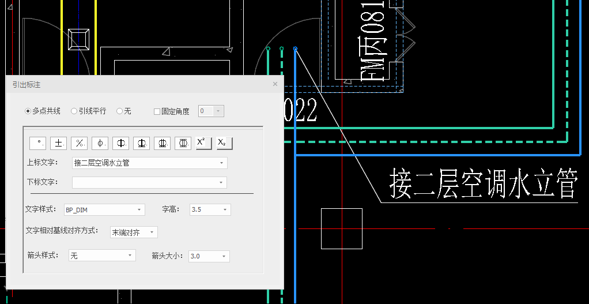This screenshot has height=304, width=589.
Task: Click the X² superscript button
Action: click(x=204, y=143)
